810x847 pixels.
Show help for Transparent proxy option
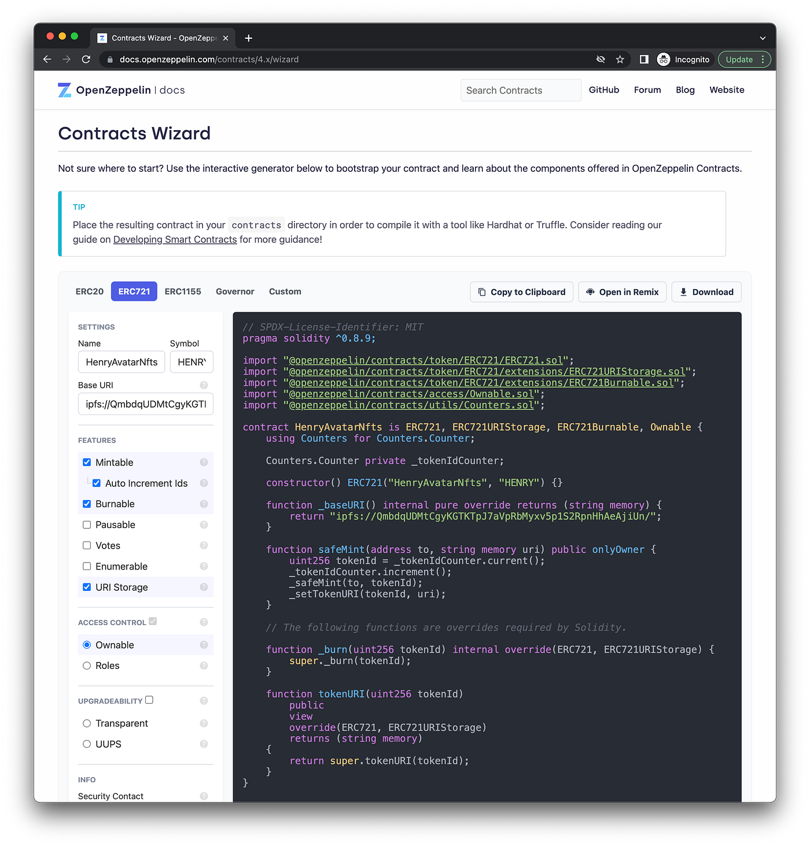[x=204, y=724]
